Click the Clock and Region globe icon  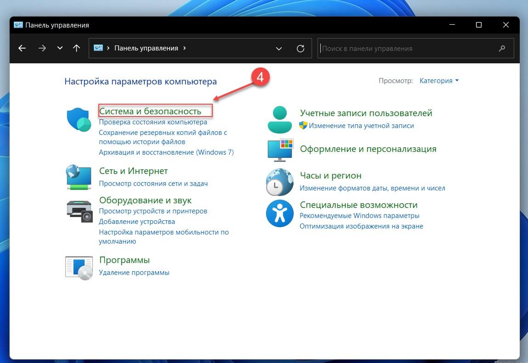pyautogui.click(x=279, y=182)
